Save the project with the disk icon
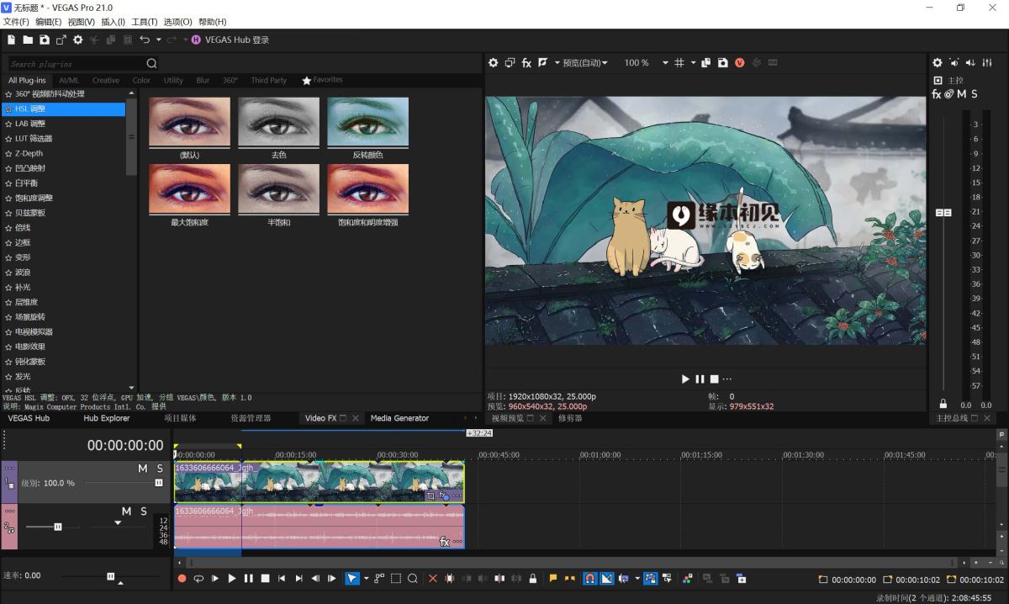The width and height of the screenshot is (1009, 604). tap(44, 40)
